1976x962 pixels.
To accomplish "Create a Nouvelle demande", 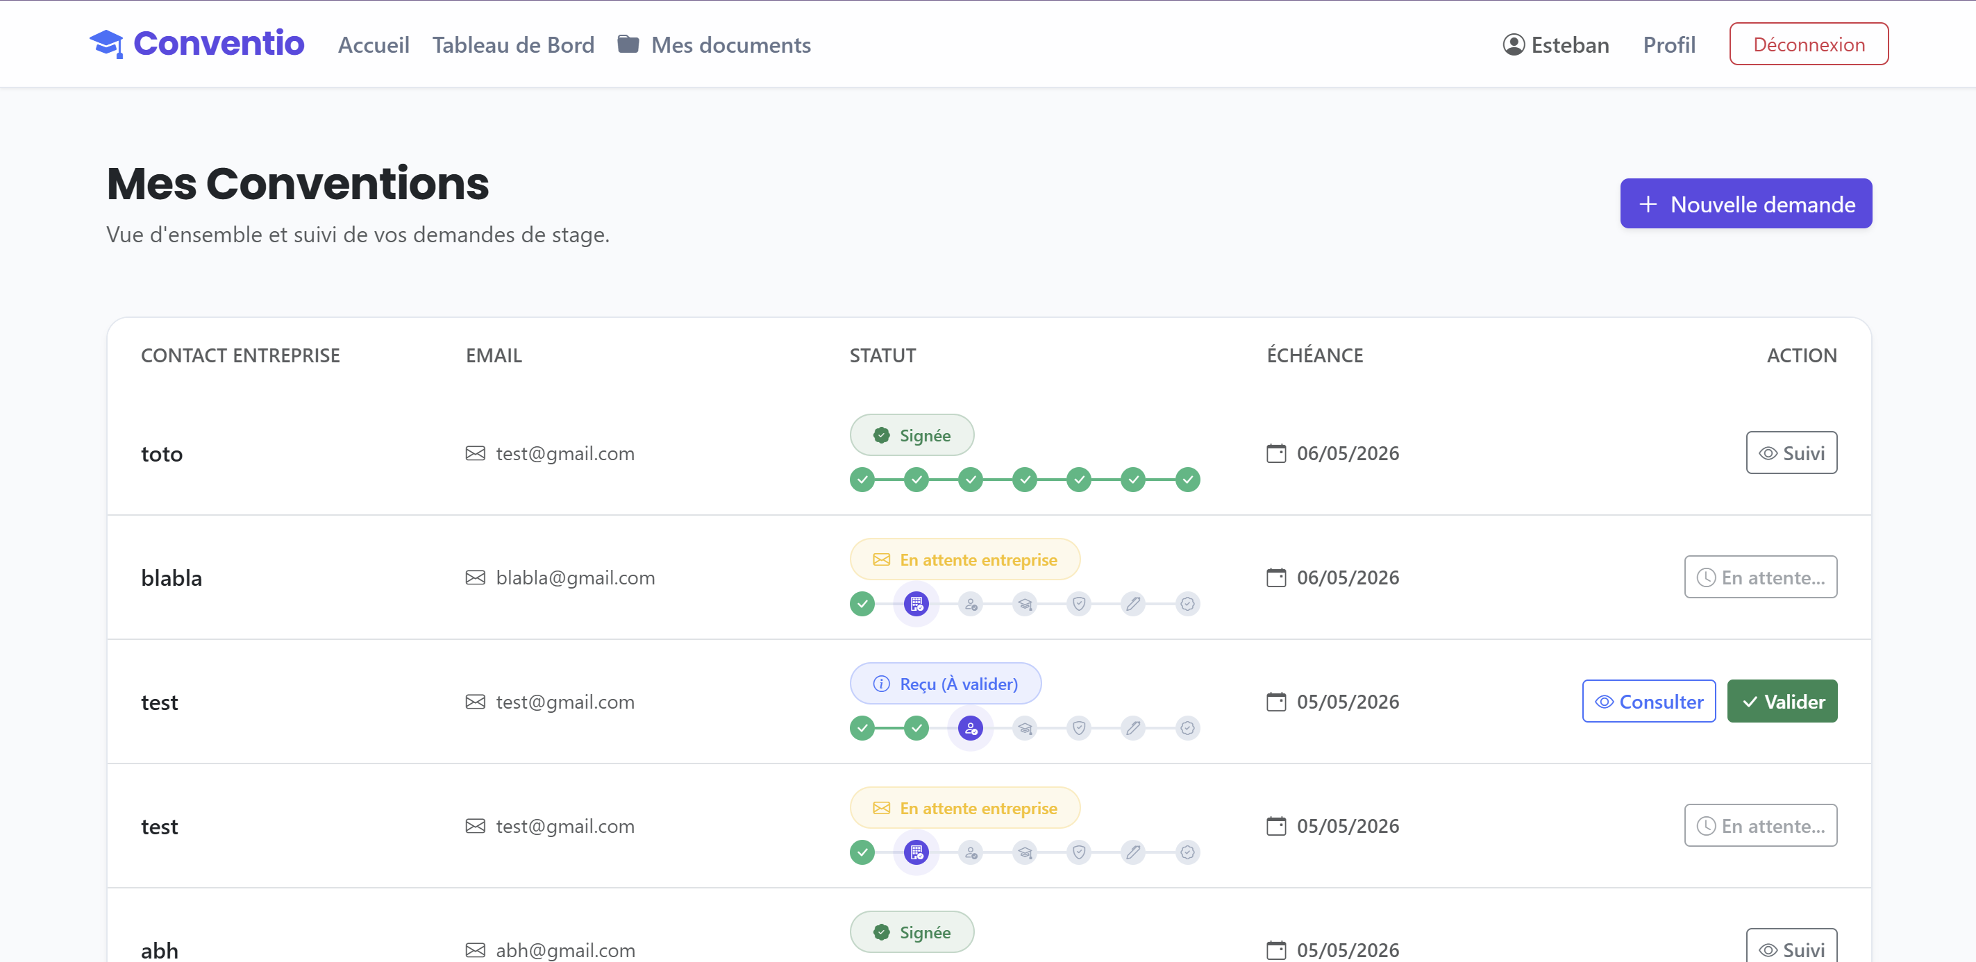I will pos(1746,203).
